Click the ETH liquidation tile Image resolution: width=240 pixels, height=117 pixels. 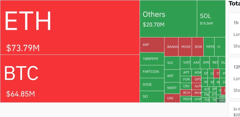coord(70,27)
